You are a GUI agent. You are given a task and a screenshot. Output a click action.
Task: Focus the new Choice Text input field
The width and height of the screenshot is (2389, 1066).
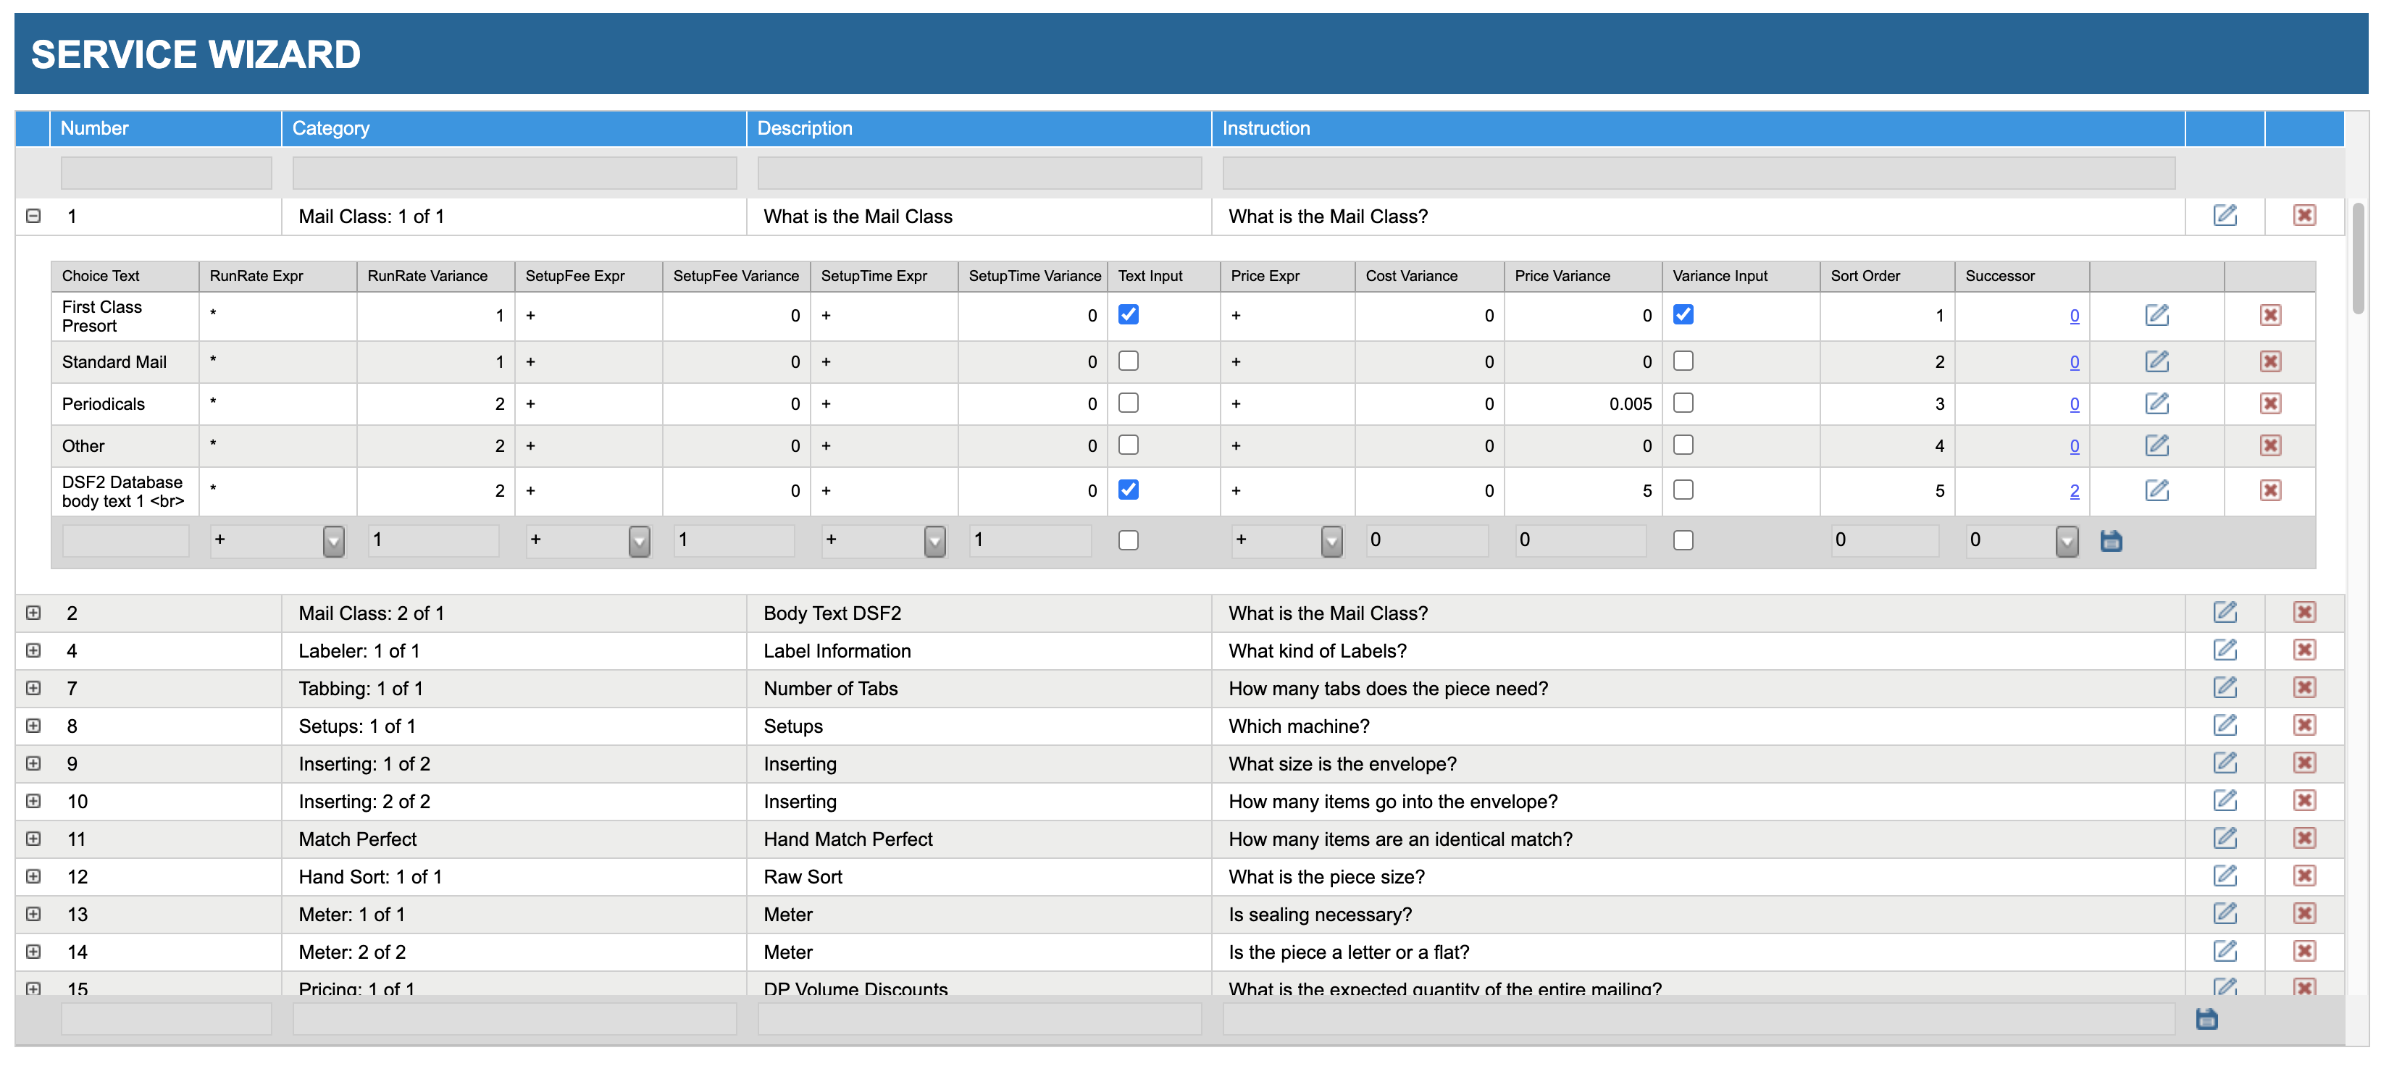tap(125, 540)
